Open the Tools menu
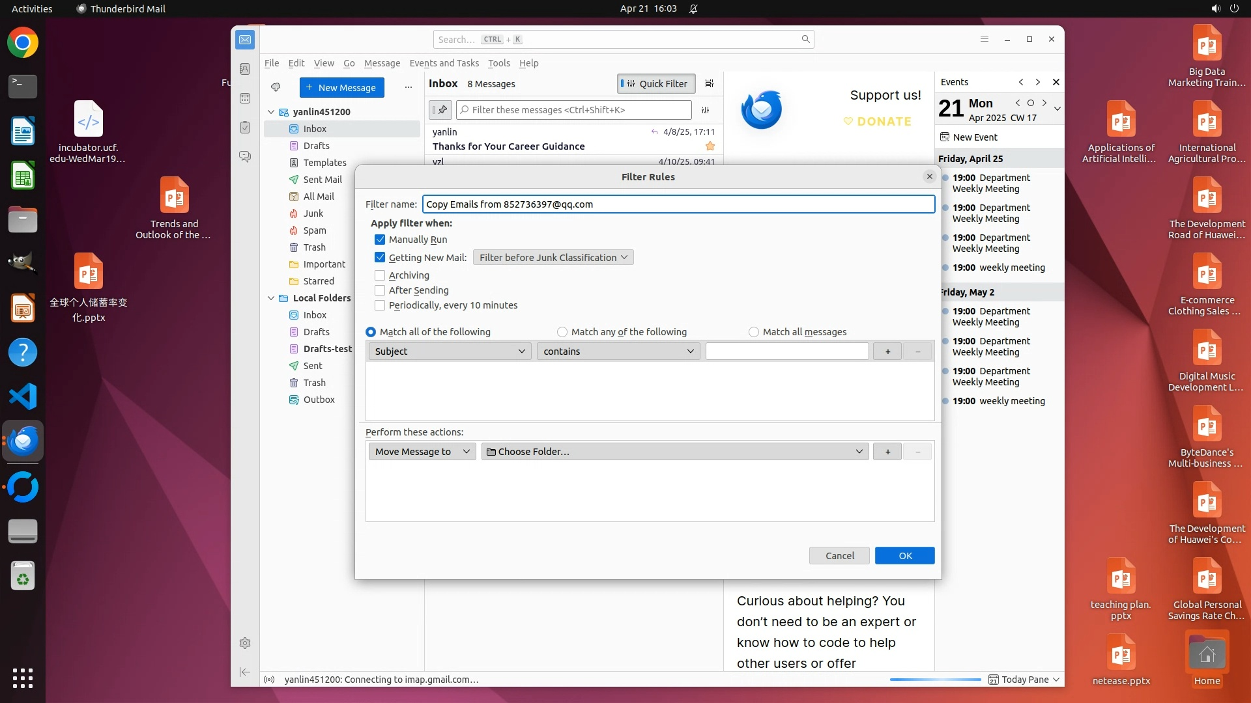 click(498, 63)
